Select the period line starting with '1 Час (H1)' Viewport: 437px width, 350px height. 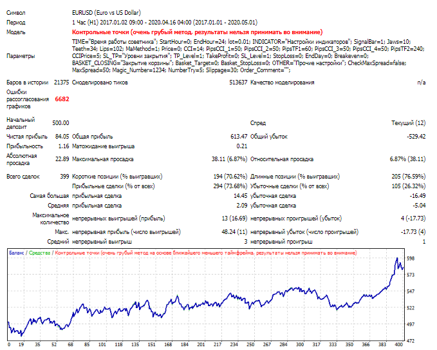click(x=164, y=23)
